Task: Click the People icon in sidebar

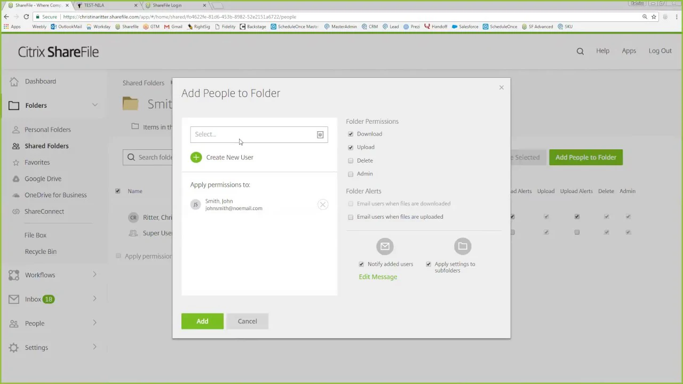Action: 14,323
